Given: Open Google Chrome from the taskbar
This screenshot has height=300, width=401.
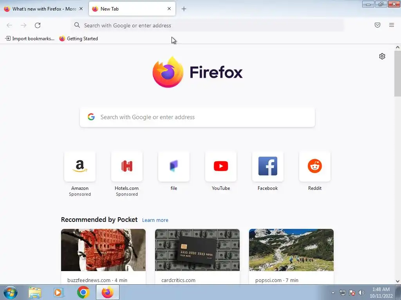Looking at the screenshot, I should click(x=83, y=292).
